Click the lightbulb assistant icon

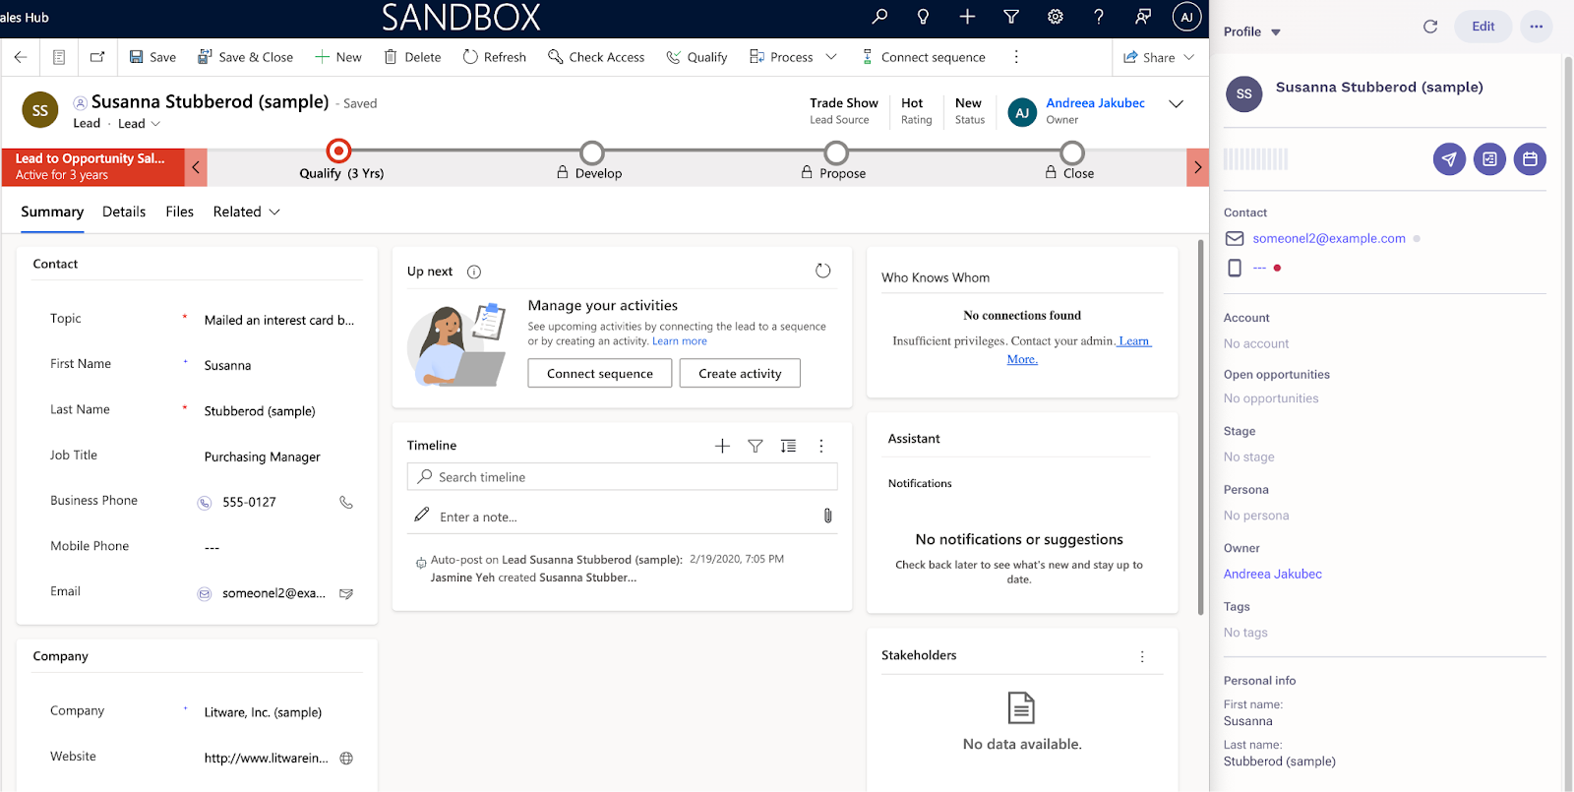923,17
